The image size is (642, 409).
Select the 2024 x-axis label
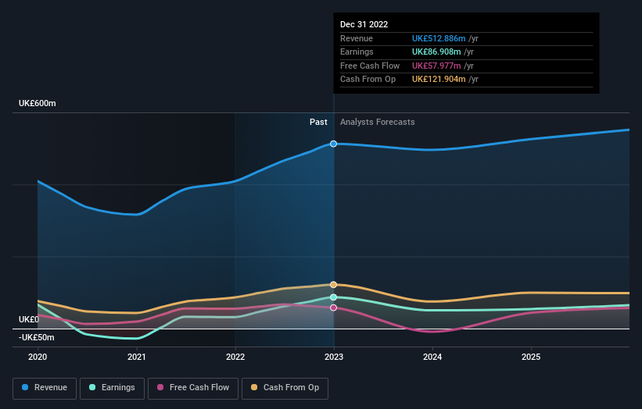tap(432, 357)
